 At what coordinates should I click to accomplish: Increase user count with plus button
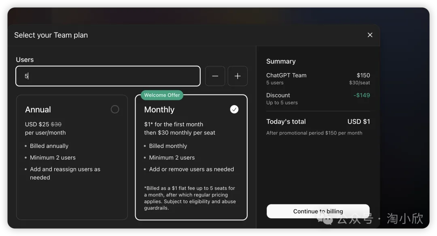(x=238, y=76)
